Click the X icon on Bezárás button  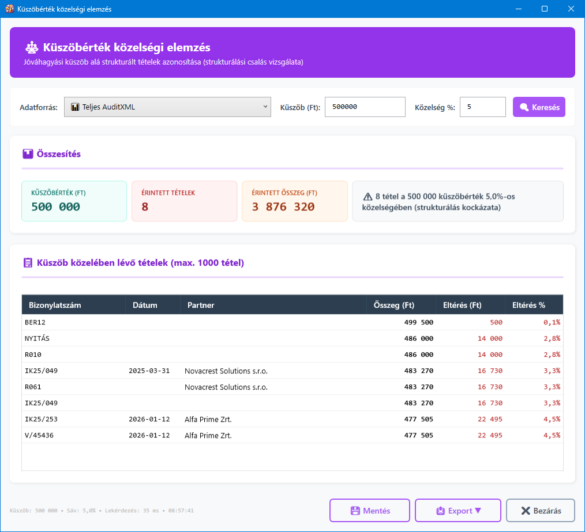click(x=525, y=511)
